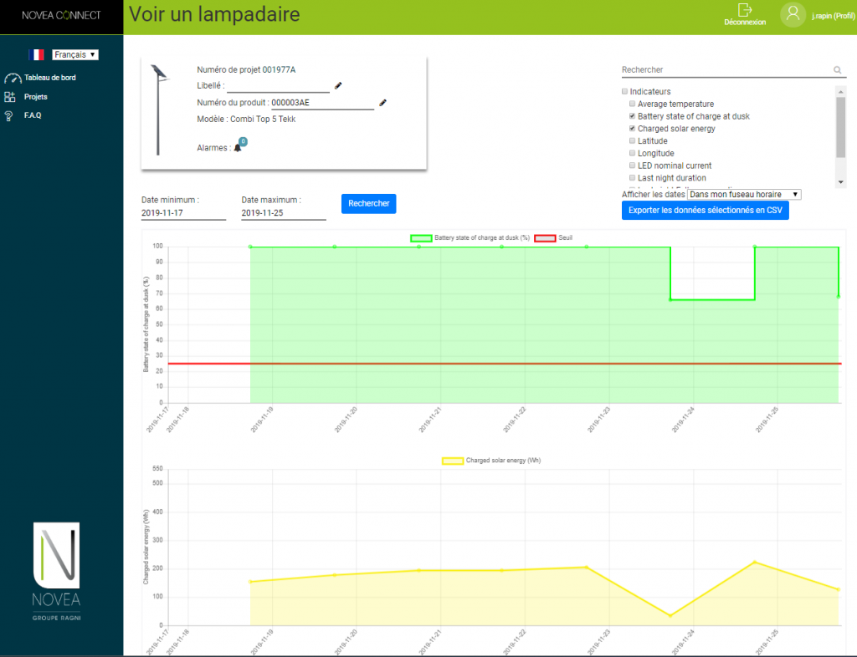The height and width of the screenshot is (657, 857).
Task: Toggle the Indicateurs parent checkbox
Action: pyautogui.click(x=625, y=92)
